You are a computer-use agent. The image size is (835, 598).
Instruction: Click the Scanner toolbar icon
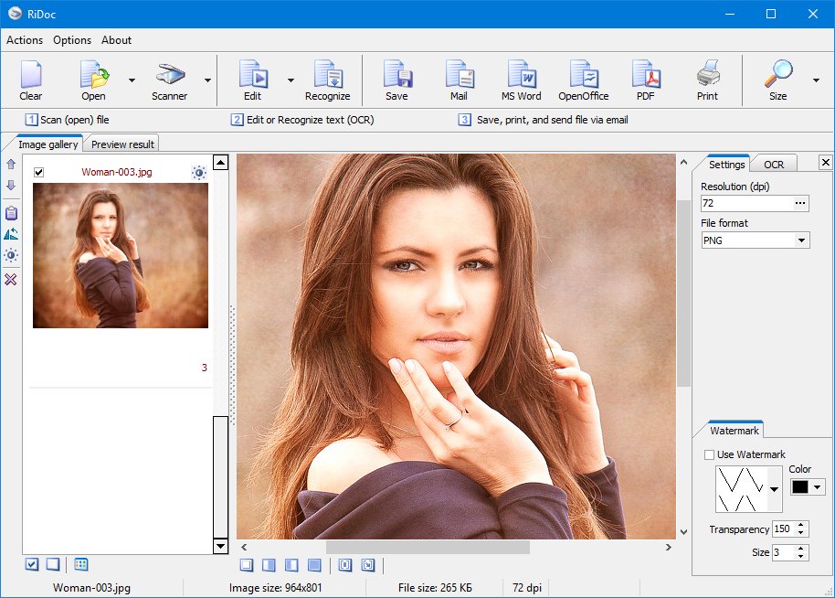coord(169,80)
